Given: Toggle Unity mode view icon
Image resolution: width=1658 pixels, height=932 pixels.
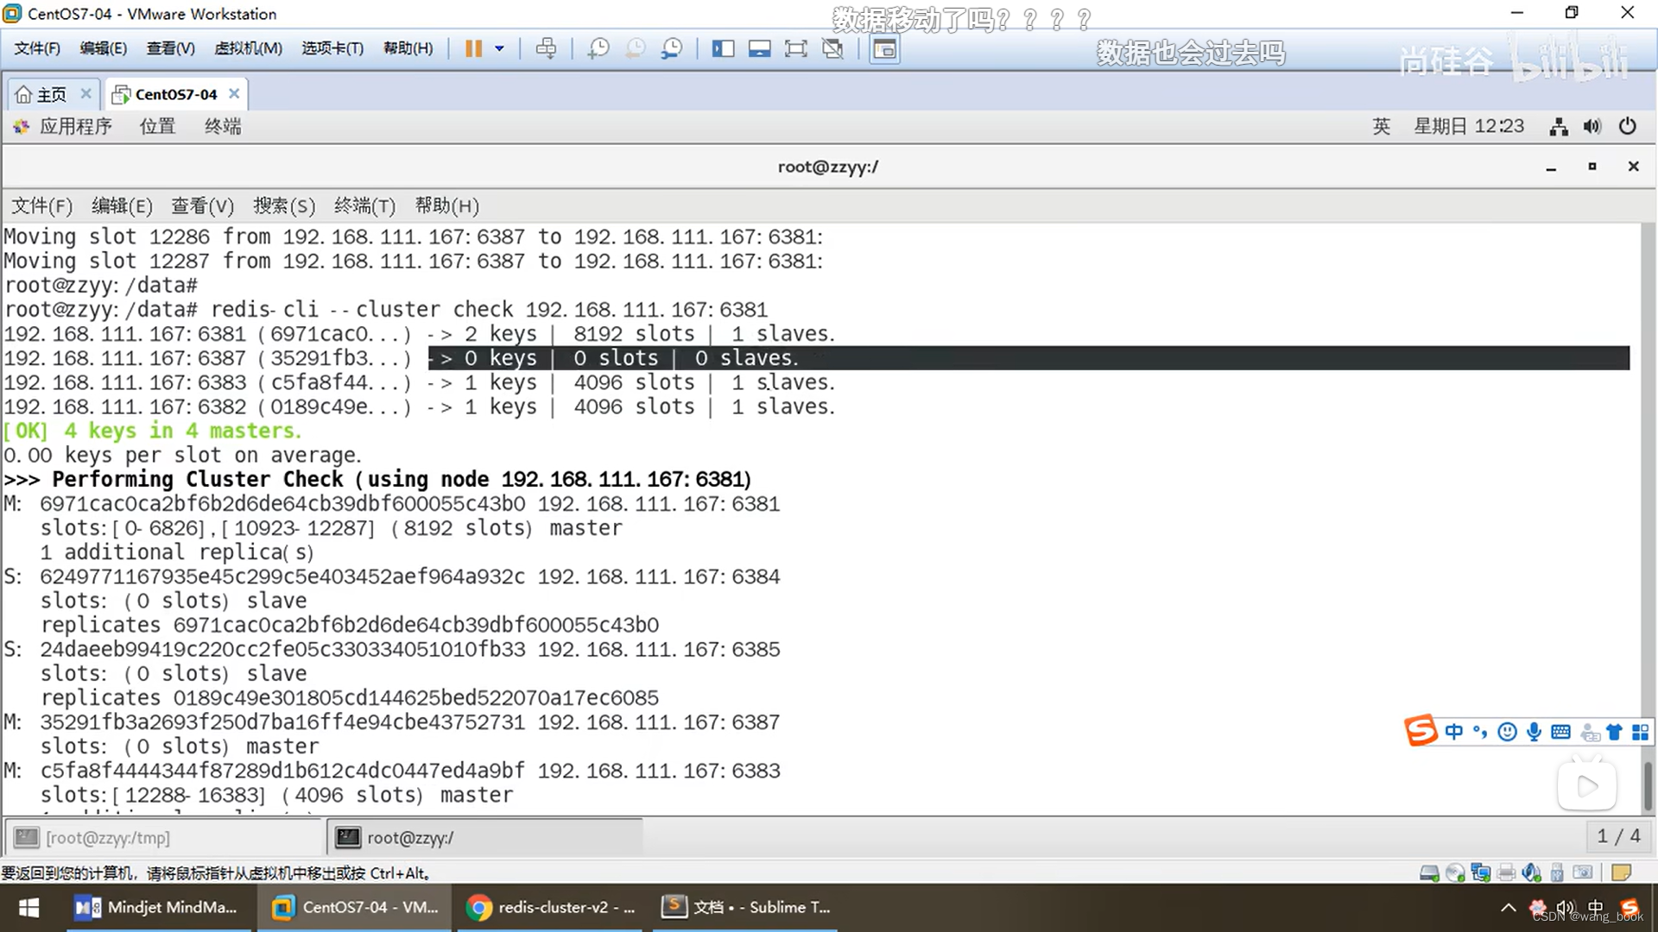Looking at the screenshot, I should click(832, 48).
